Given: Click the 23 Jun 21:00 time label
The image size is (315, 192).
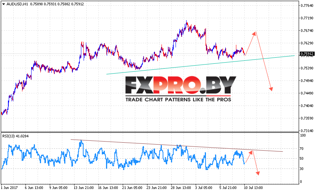Looking at the screenshot, I should 157,188.
